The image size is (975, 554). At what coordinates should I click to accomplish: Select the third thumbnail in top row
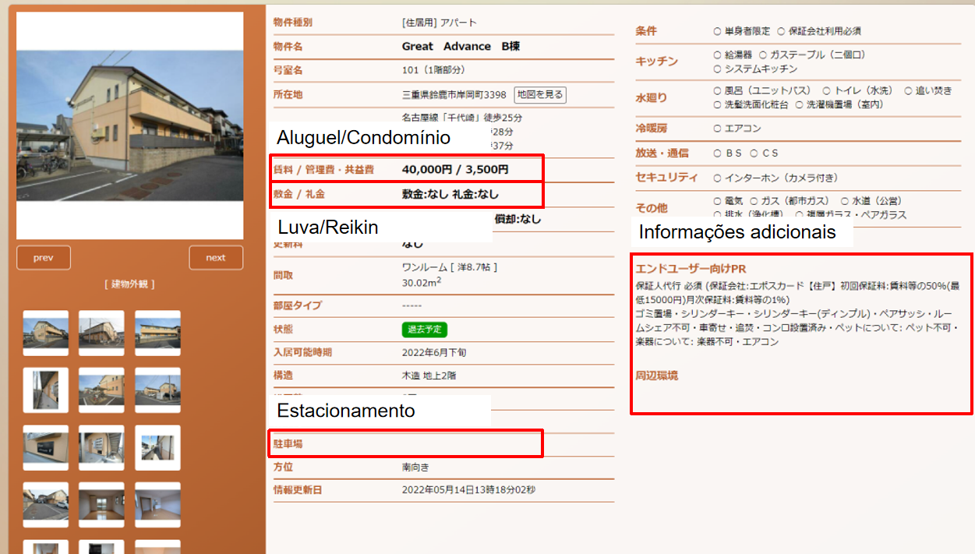(157, 333)
